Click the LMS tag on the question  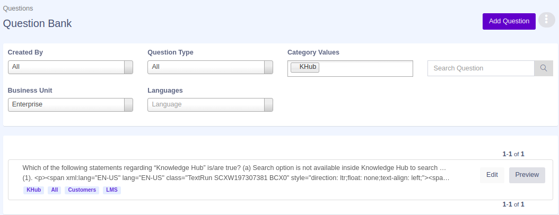click(112, 190)
